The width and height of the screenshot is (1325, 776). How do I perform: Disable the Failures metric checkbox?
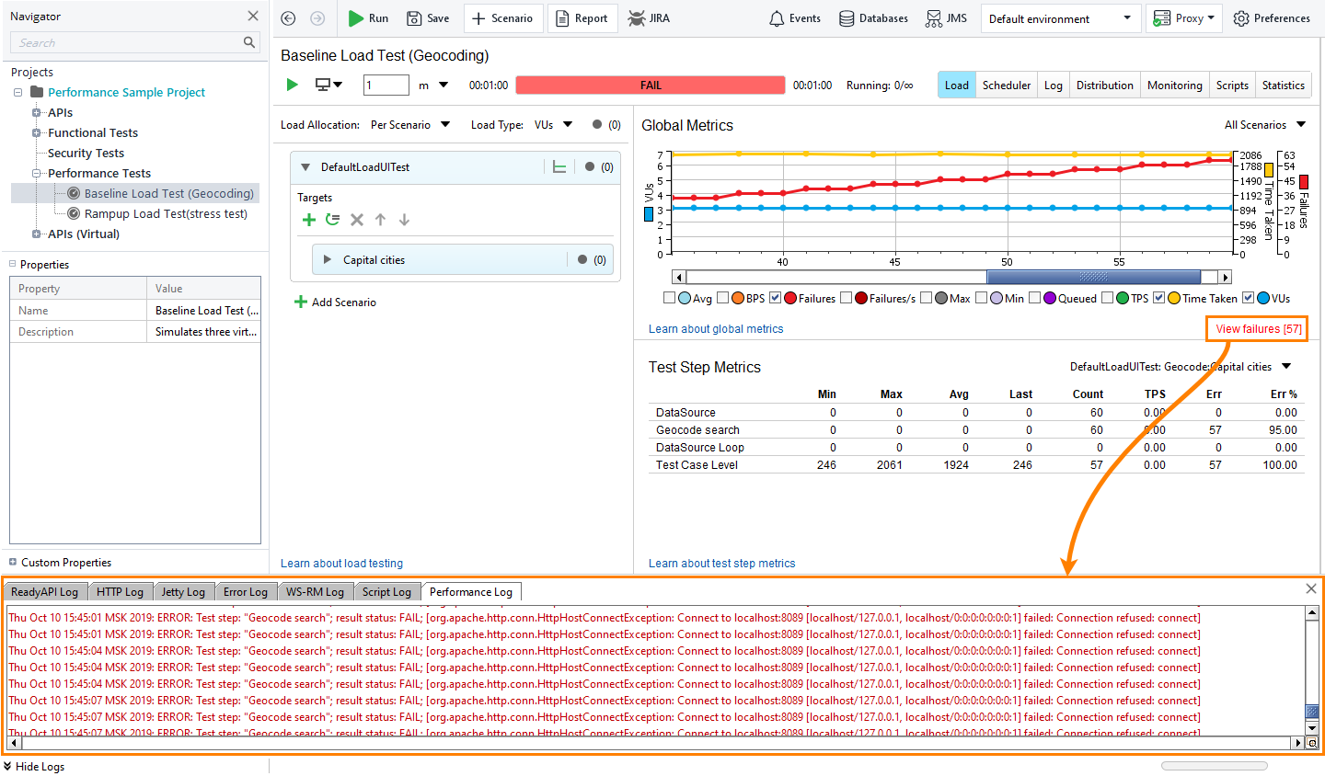point(775,297)
